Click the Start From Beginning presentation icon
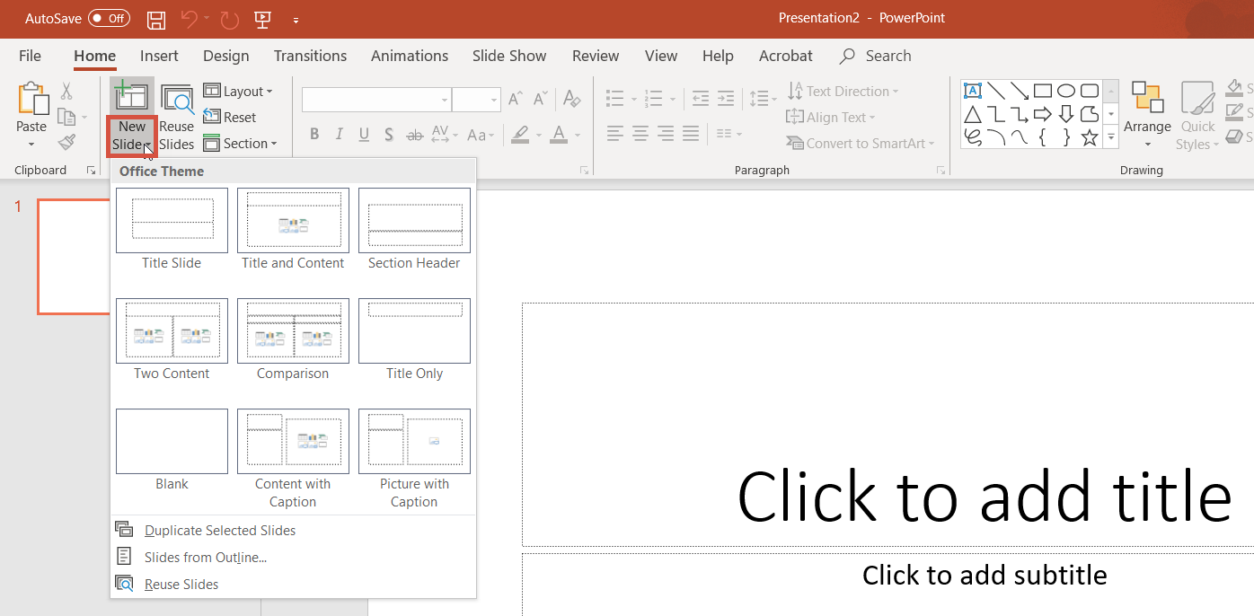 coord(262,19)
